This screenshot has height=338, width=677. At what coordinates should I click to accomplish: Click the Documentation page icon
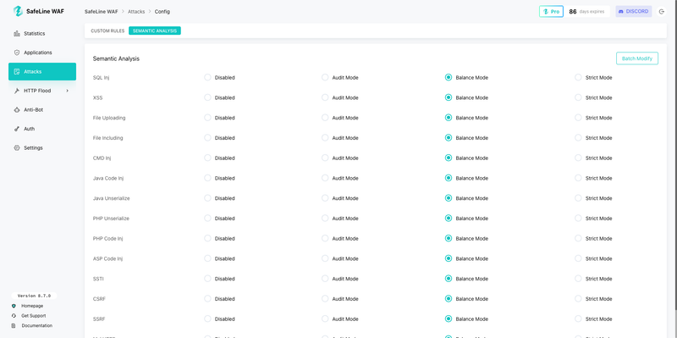(14, 326)
